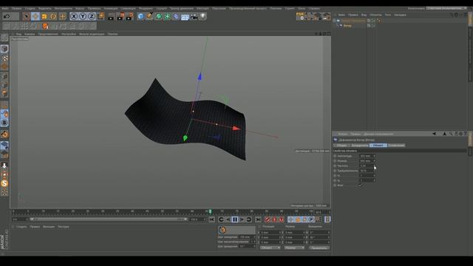The height and width of the screenshot is (266, 473).
Task: Open the Камера menu in viewport
Action: 30,34
